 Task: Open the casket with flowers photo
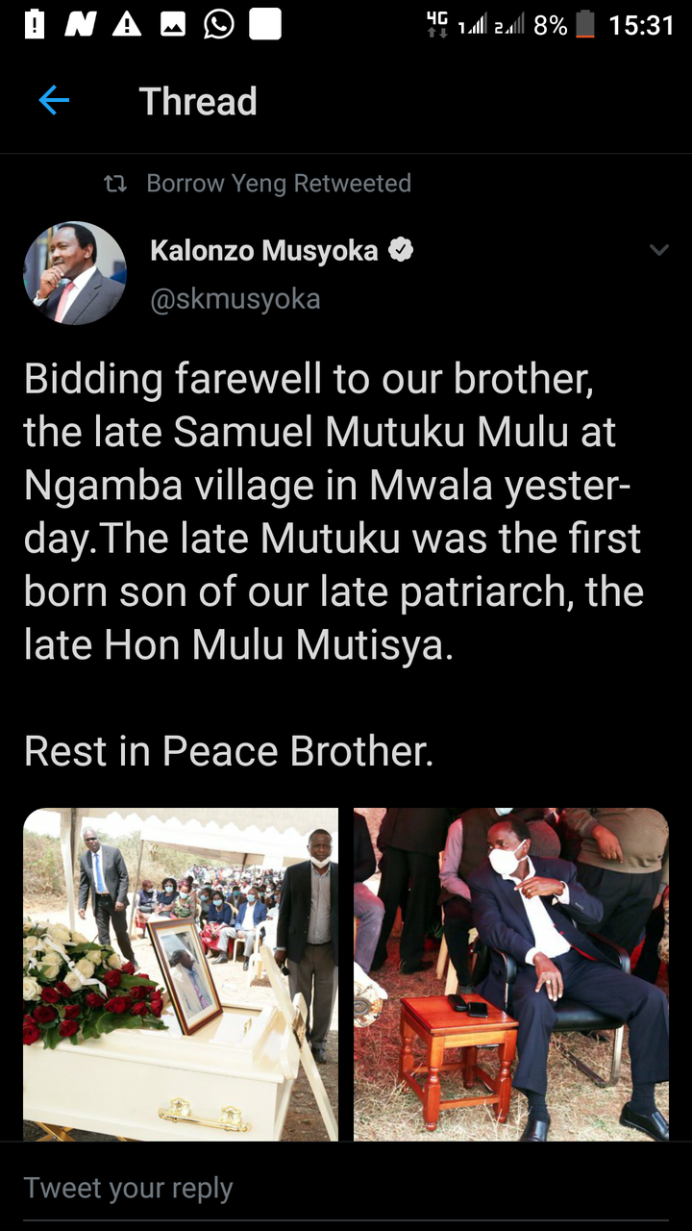pos(181,974)
